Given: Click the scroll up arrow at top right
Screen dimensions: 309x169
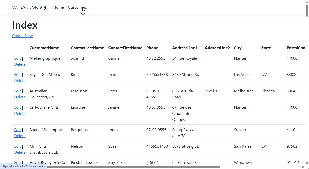Looking at the screenshot, I should tap(307, 2).
